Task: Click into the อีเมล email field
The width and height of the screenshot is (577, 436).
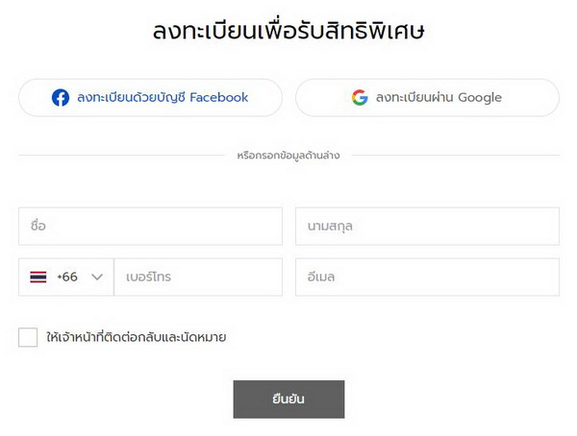Action: tap(427, 277)
